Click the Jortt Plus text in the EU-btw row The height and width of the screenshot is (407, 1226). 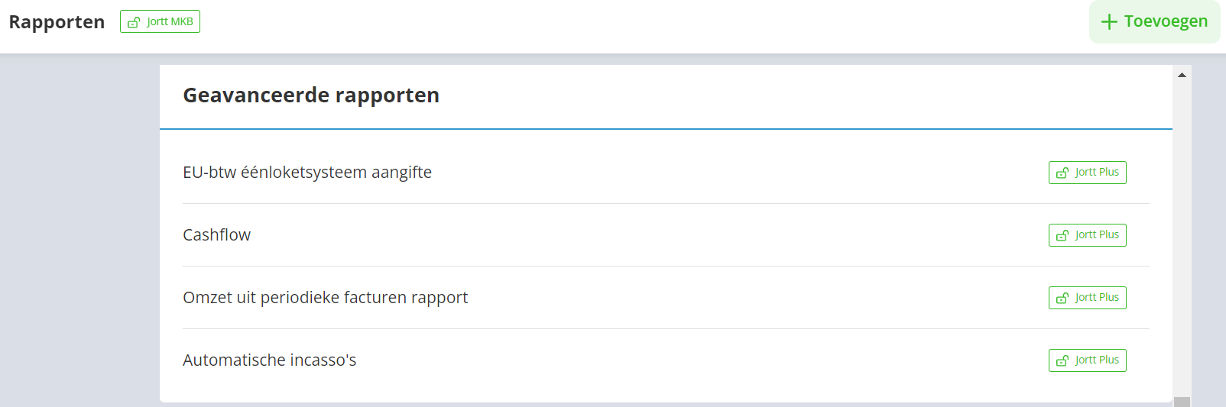click(1097, 172)
